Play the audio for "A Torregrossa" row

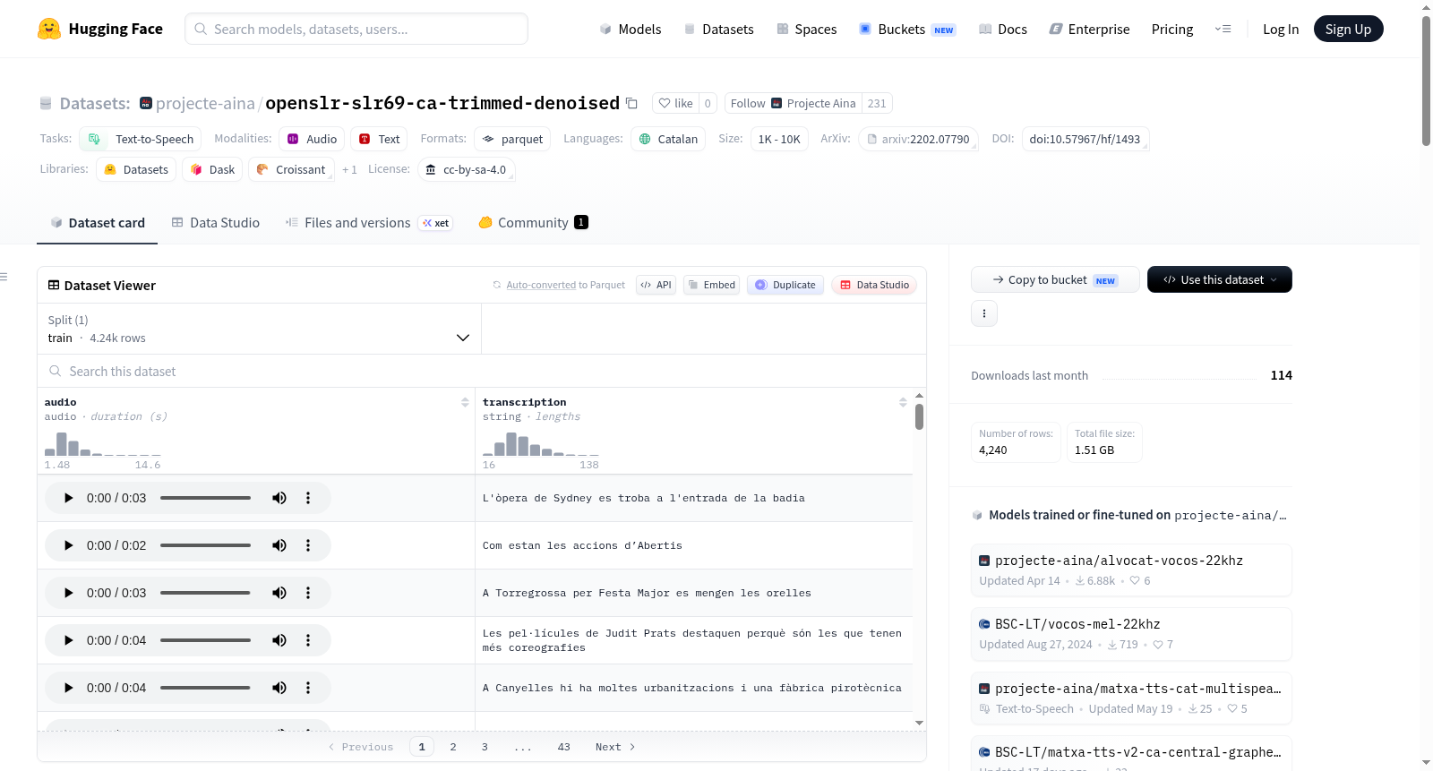pyautogui.click(x=68, y=593)
